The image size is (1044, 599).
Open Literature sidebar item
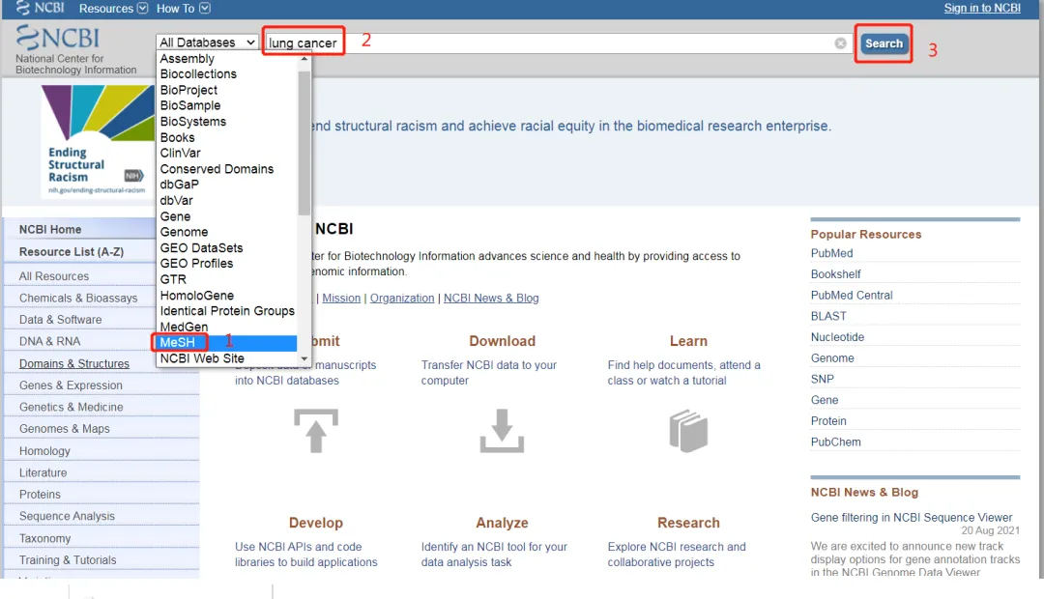[x=43, y=472]
